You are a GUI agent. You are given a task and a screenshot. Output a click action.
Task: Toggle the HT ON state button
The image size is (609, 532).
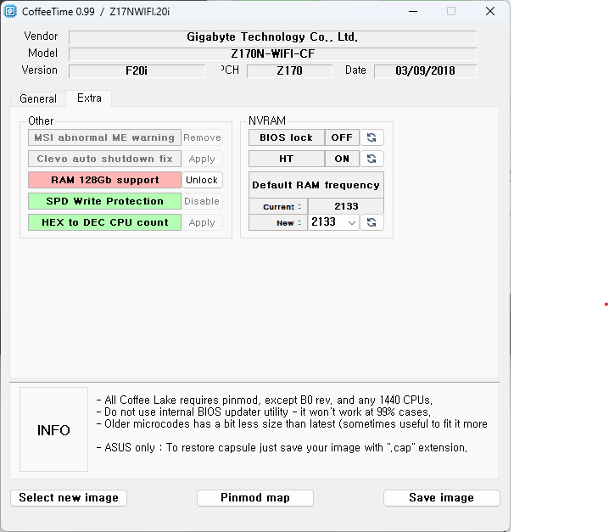tap(342, 159)
